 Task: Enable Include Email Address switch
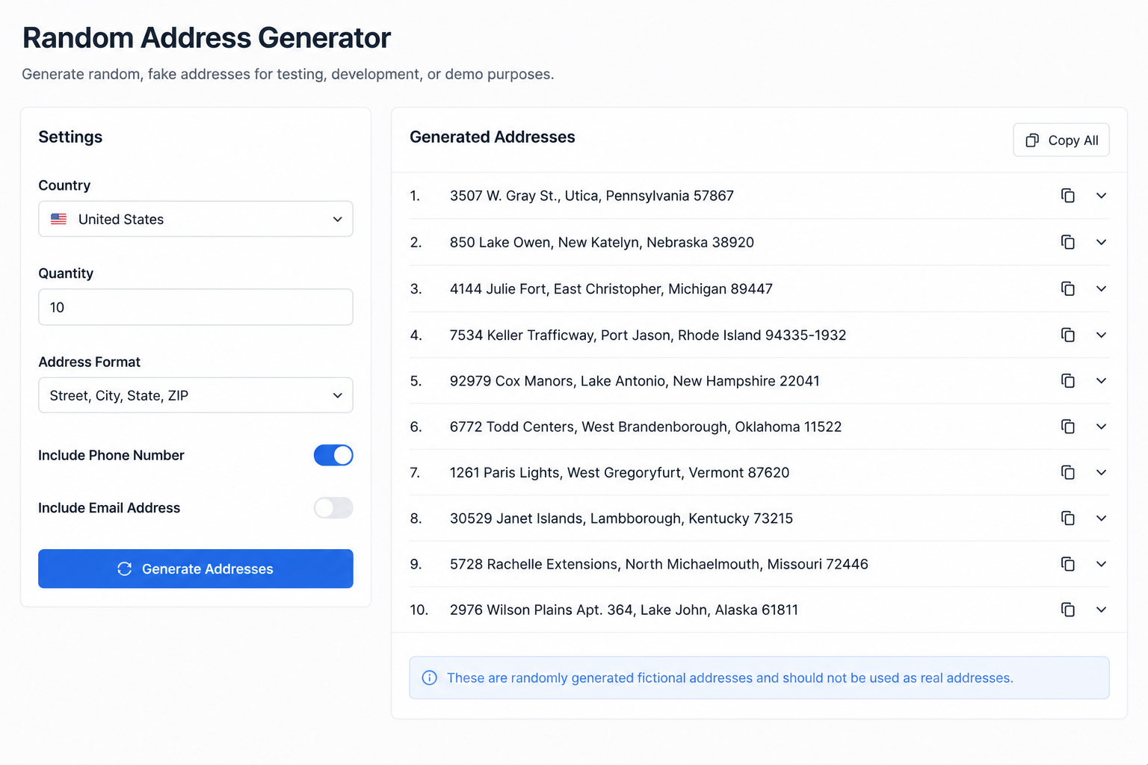pos(333,508)
